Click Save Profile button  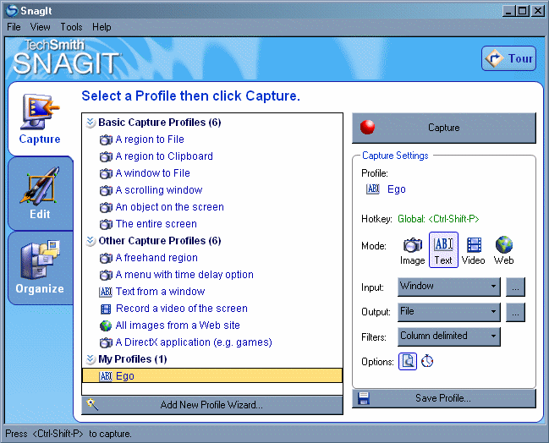(443, 398)
